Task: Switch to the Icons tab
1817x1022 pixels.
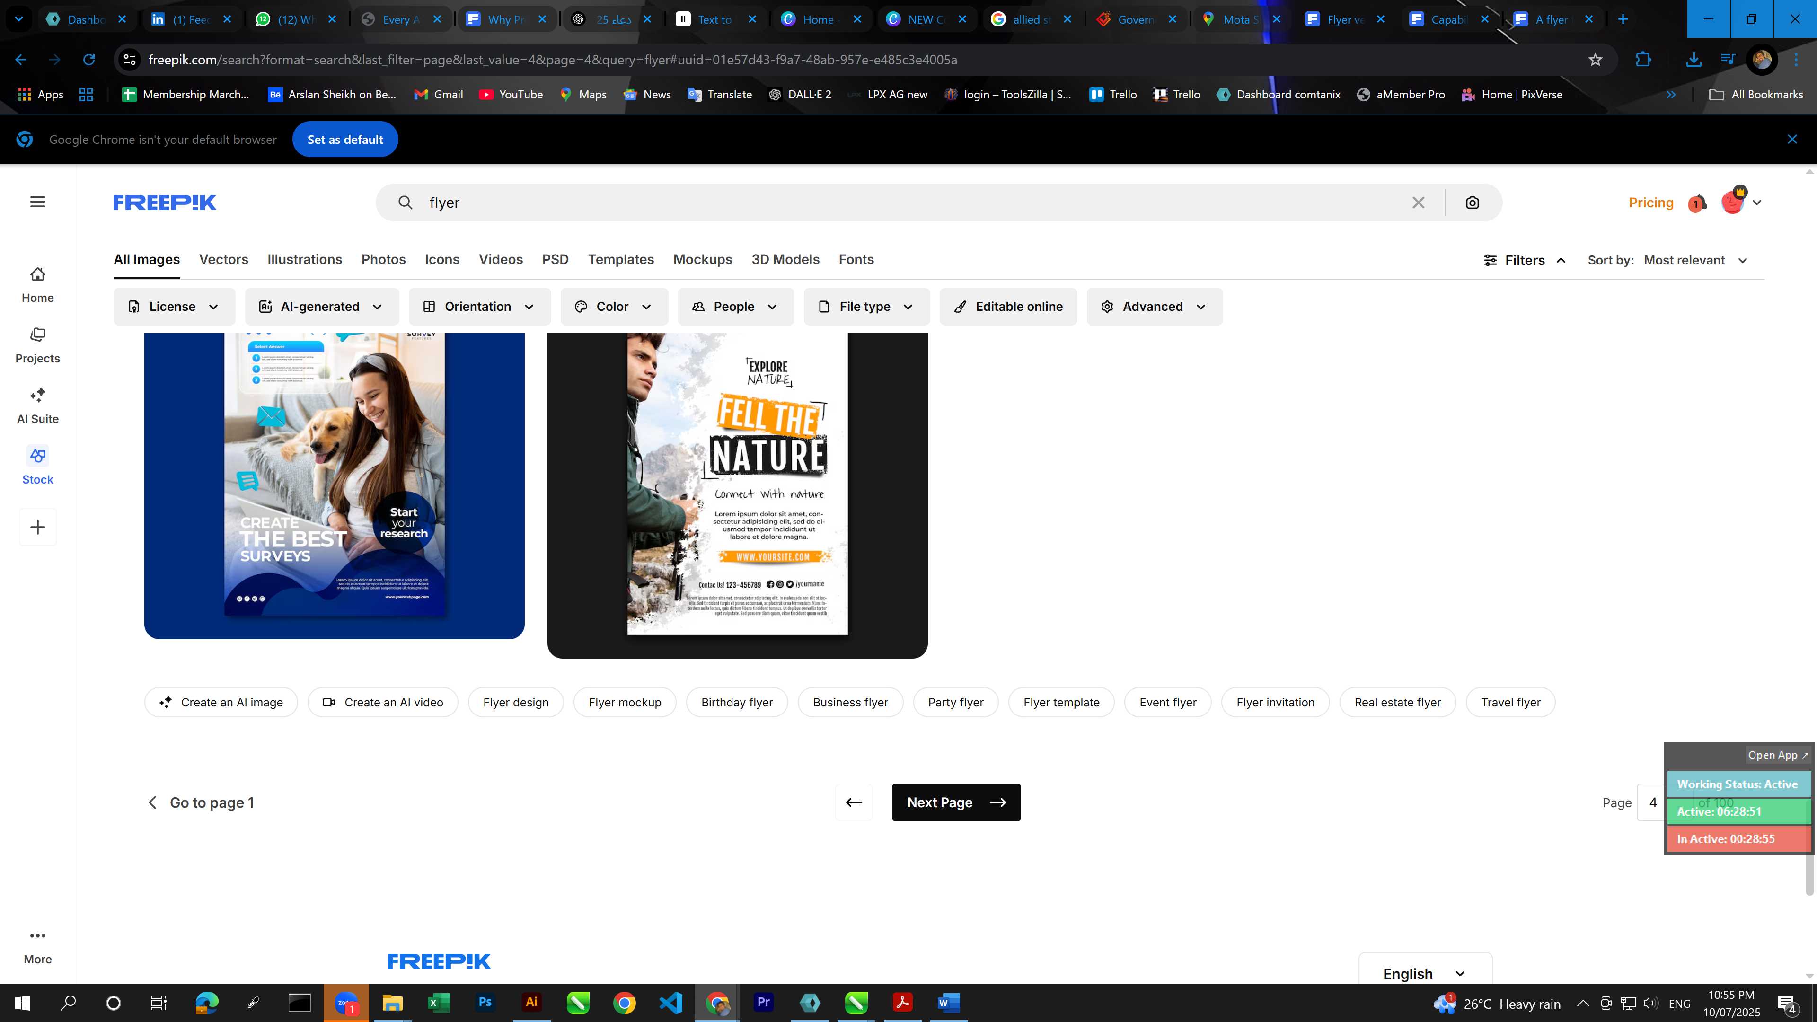Action: (x=442, y=260)
